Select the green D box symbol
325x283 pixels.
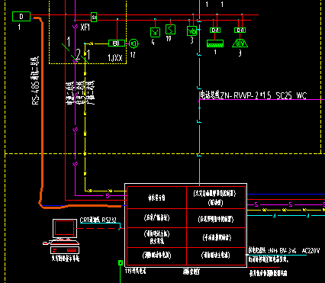[x=21, y=17]
